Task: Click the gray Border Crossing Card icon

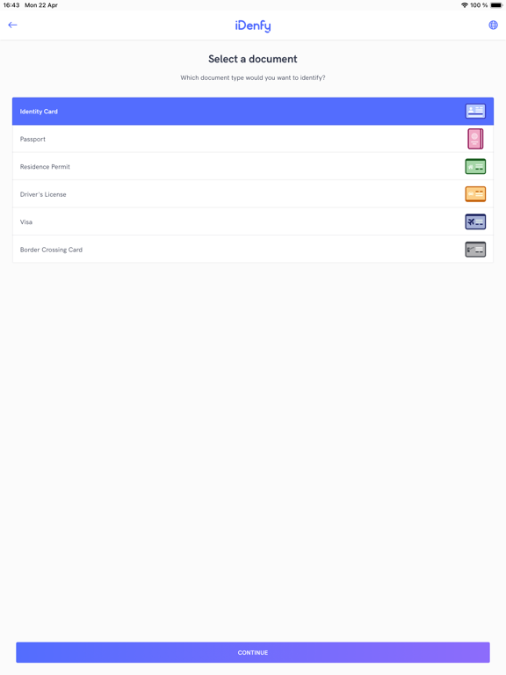Action: point(475,250)
